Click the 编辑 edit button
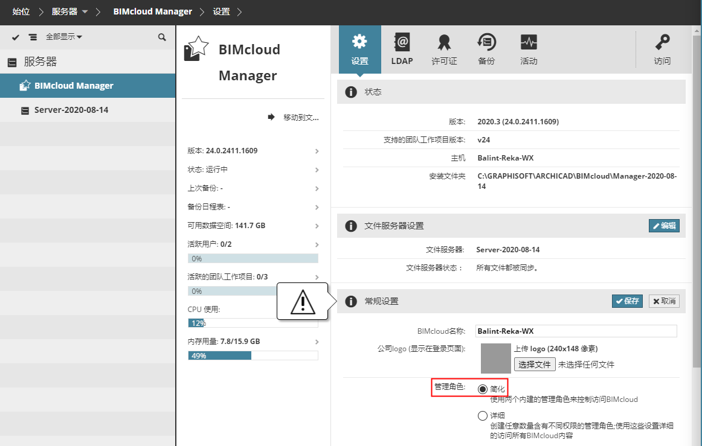The image size is (702, 446). (664, 226)
